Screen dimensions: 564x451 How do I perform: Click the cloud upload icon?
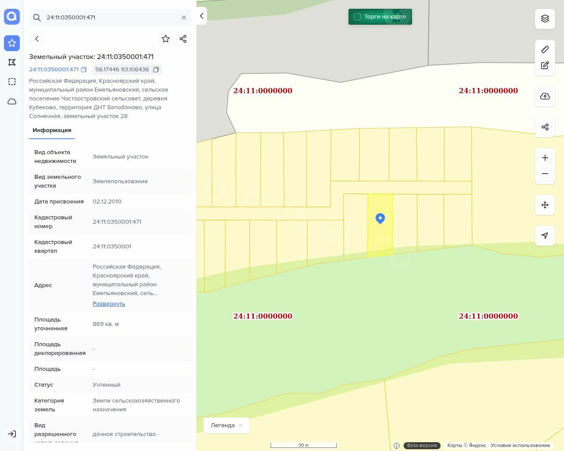[x=545, y=96]
